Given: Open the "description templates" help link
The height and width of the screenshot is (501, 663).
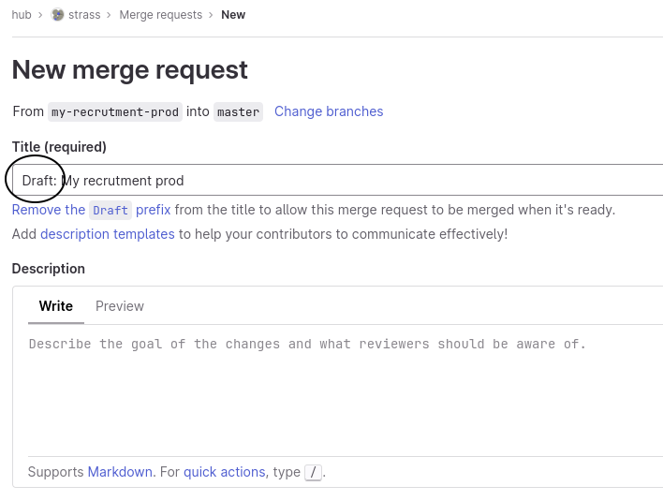Looking at the screenshot, I should coord(107,234).
